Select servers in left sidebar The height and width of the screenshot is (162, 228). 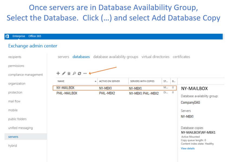point(26,137)
